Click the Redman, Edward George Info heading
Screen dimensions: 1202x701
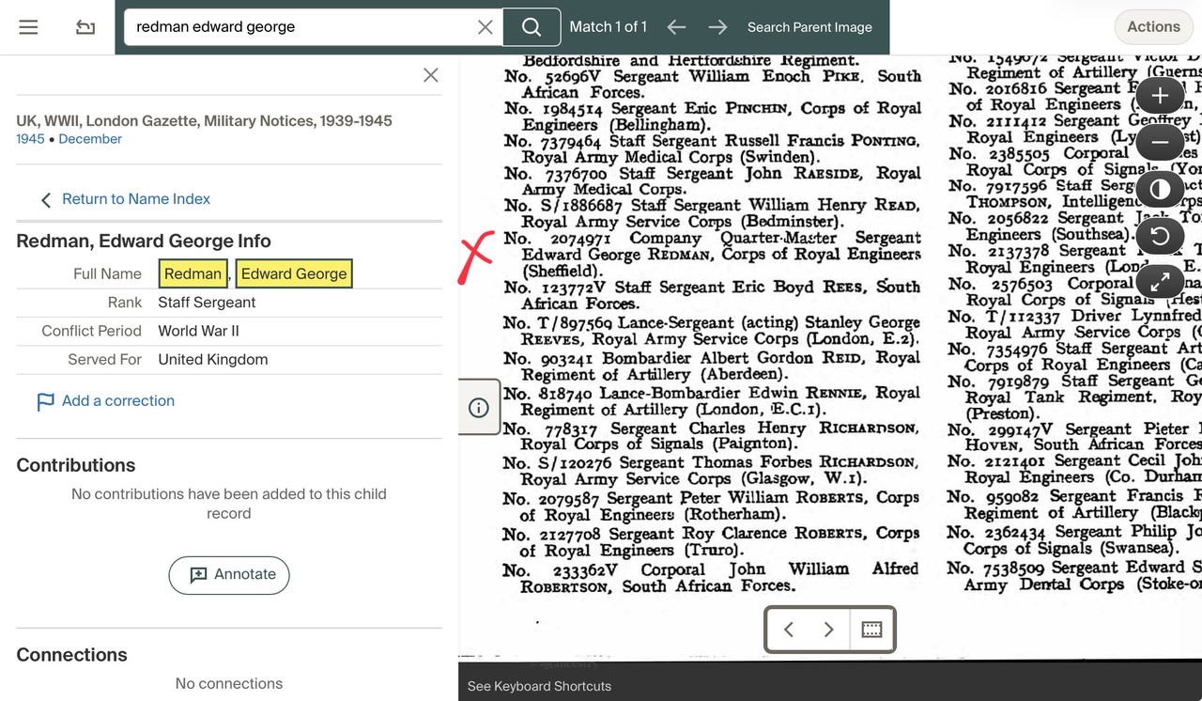pos(144,241)
